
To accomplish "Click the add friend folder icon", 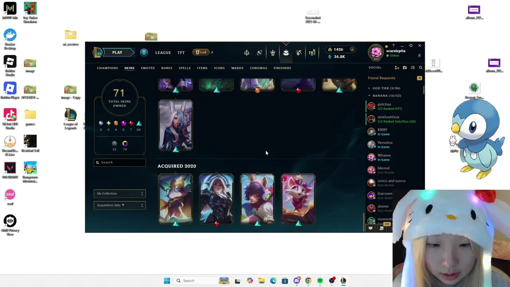I will click(x=405, y=68).
